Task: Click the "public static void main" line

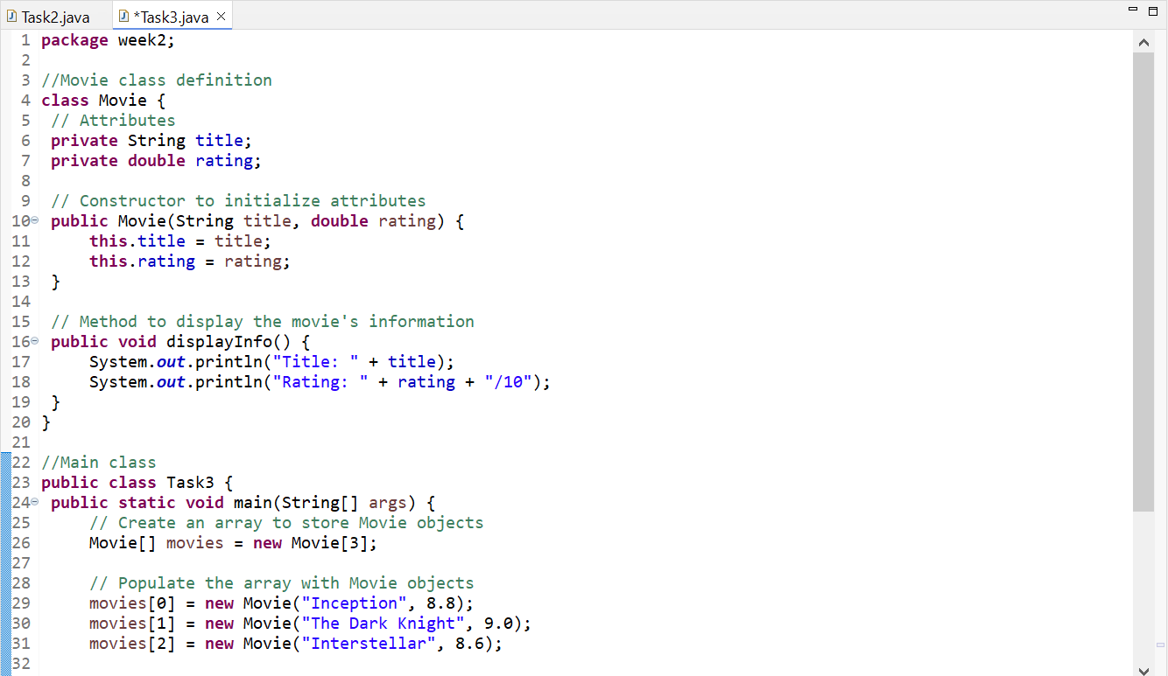Action: [x=243, y=503]
